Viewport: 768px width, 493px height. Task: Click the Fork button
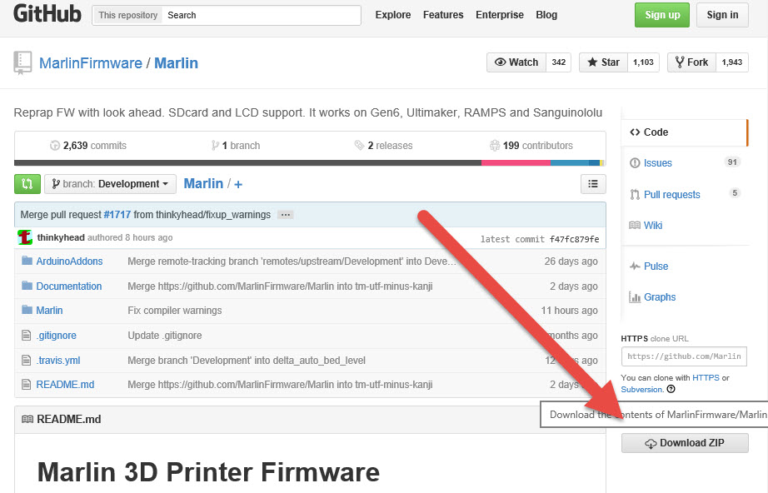[x=691, y=62]
